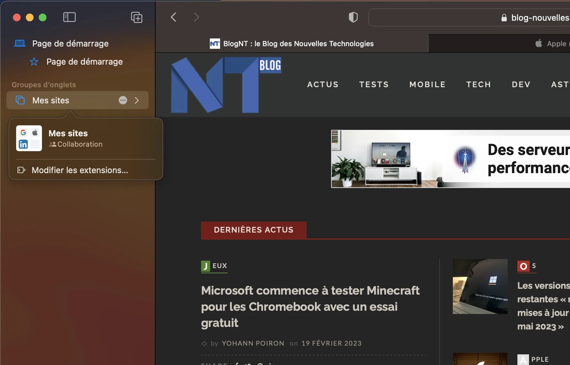This screenshot has width=570, height=365.
Task: Click the Groupes d'onglets section header
Action: [44, 85]
